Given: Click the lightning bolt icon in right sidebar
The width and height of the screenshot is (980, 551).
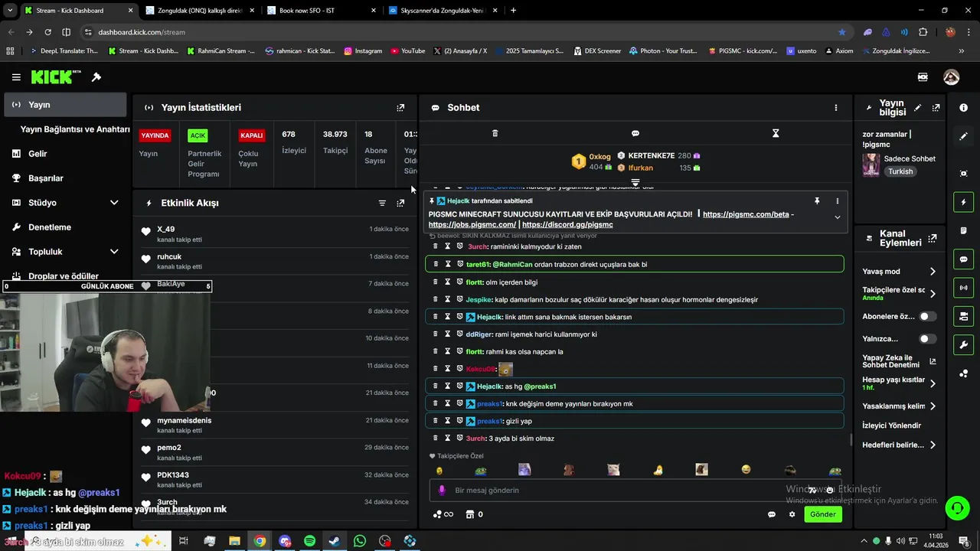Looking at the screenshot, I should coord(964,202).
